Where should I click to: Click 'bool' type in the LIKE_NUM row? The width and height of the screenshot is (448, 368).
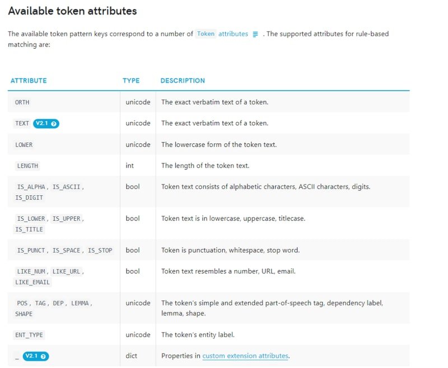click(133, 271)
